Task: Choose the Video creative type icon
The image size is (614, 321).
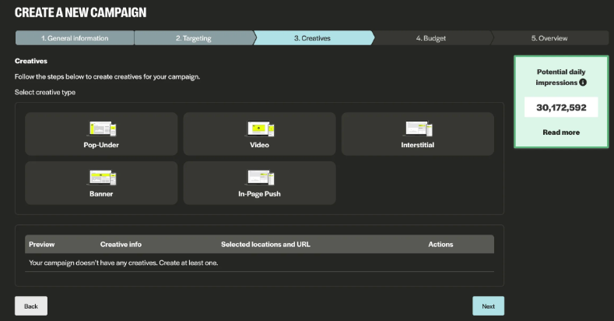Action: 259,129
